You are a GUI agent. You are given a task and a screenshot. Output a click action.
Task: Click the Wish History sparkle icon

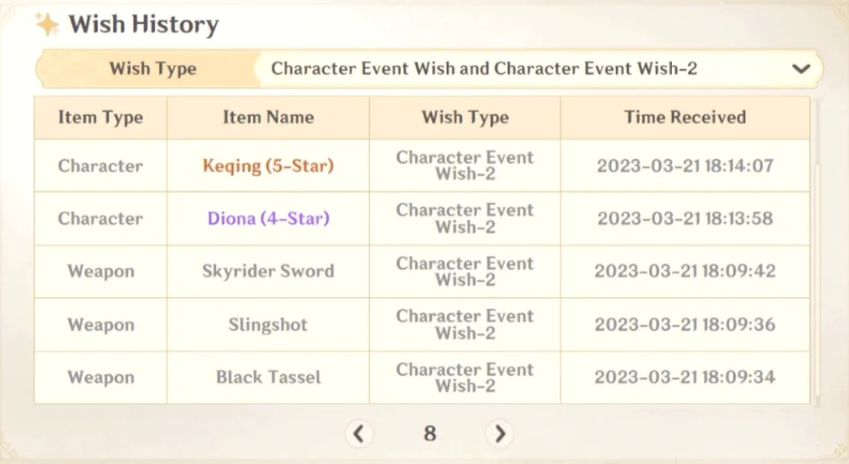(x=47, y=24)
